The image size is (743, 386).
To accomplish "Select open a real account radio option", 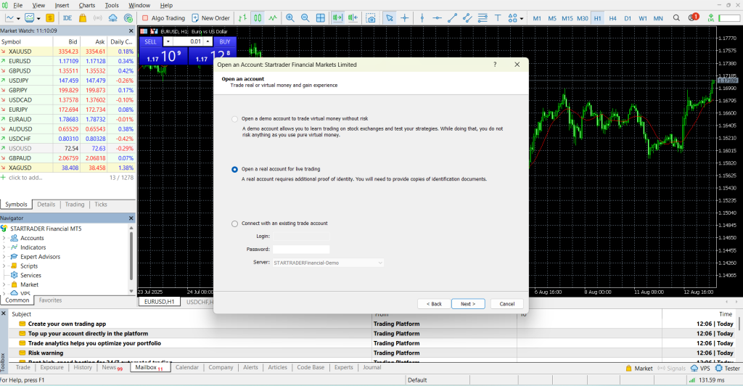I will pos(234,169).
